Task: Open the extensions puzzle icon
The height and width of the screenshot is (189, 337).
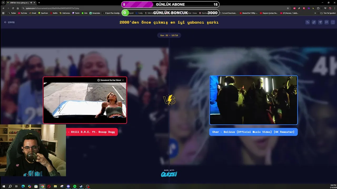Action: (x=318, y=8)
